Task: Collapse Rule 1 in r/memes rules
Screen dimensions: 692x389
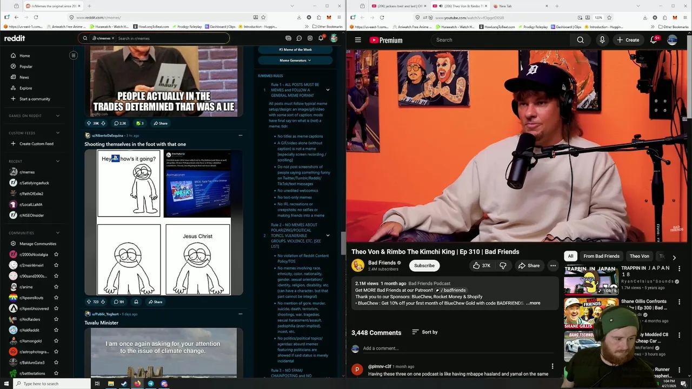Action: (328, 90)
